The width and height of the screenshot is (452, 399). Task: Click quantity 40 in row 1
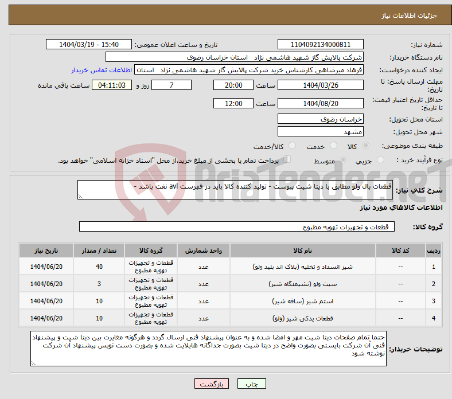pos(99,267)
